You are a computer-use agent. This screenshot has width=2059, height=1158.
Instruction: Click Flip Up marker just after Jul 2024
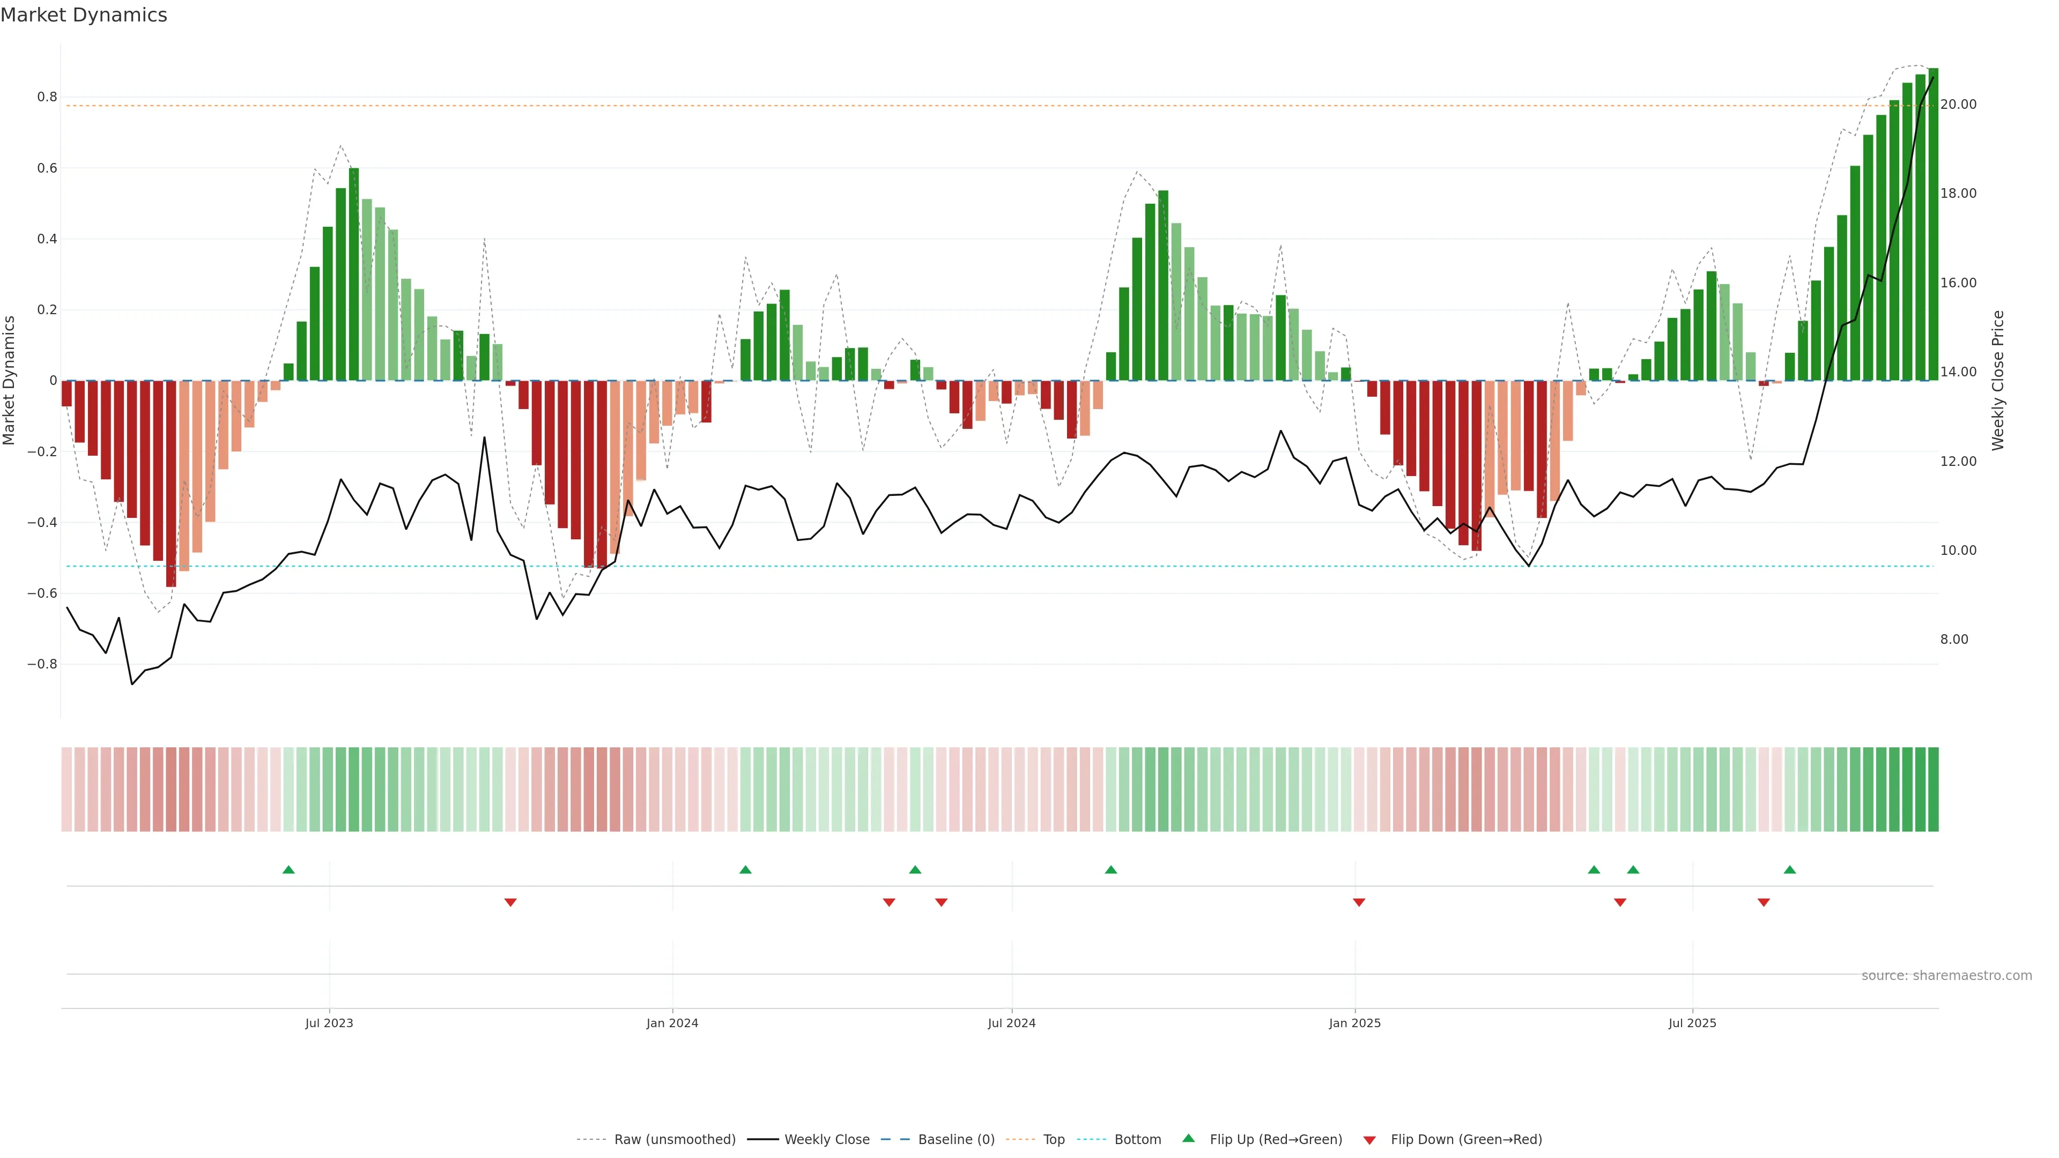pos(1110,870)
